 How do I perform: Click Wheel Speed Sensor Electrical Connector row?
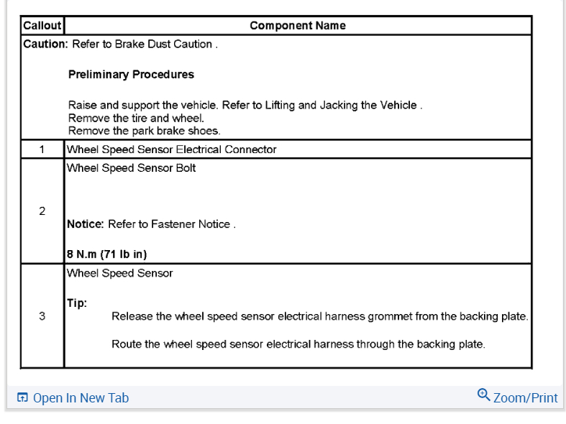pyautogui.click(x=171, y=149)
